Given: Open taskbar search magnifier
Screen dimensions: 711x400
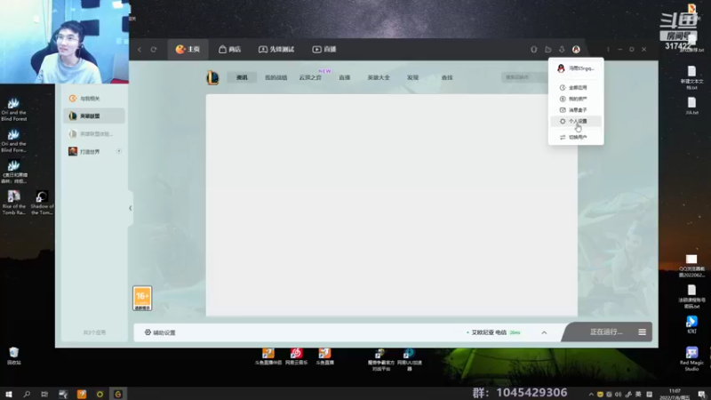Looking at the screenshot, I should coord(27,394).
